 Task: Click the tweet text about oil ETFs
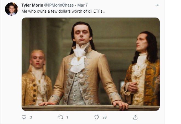(x=63, y=11)
